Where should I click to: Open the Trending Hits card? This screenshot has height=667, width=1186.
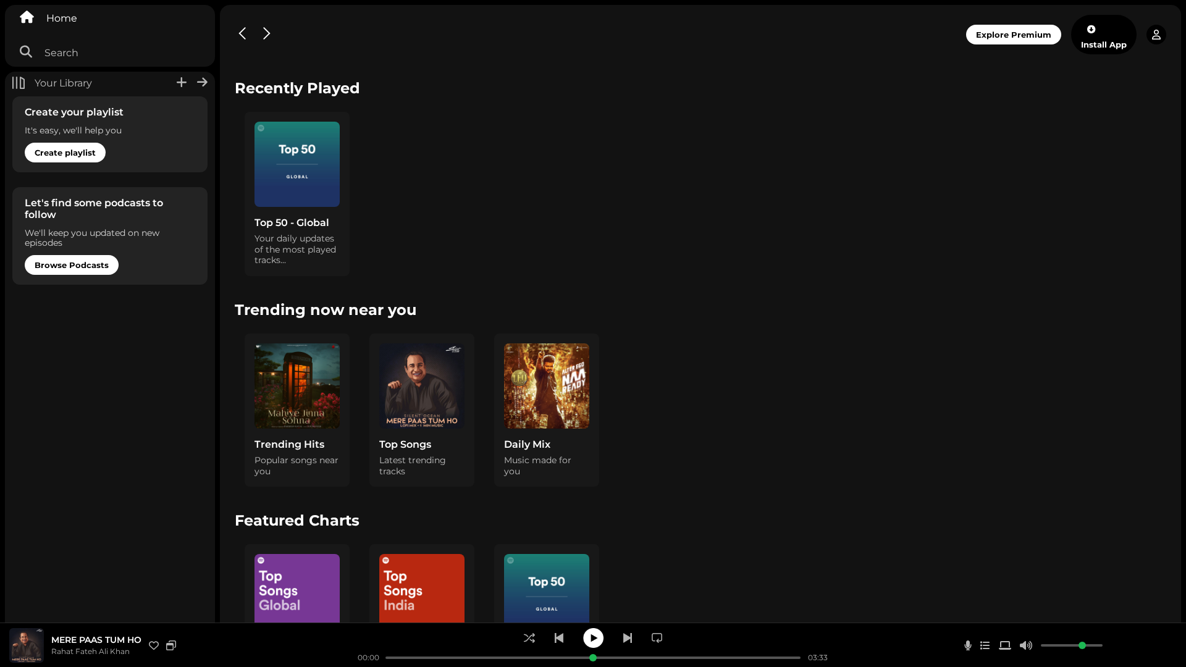click(297, 410)
